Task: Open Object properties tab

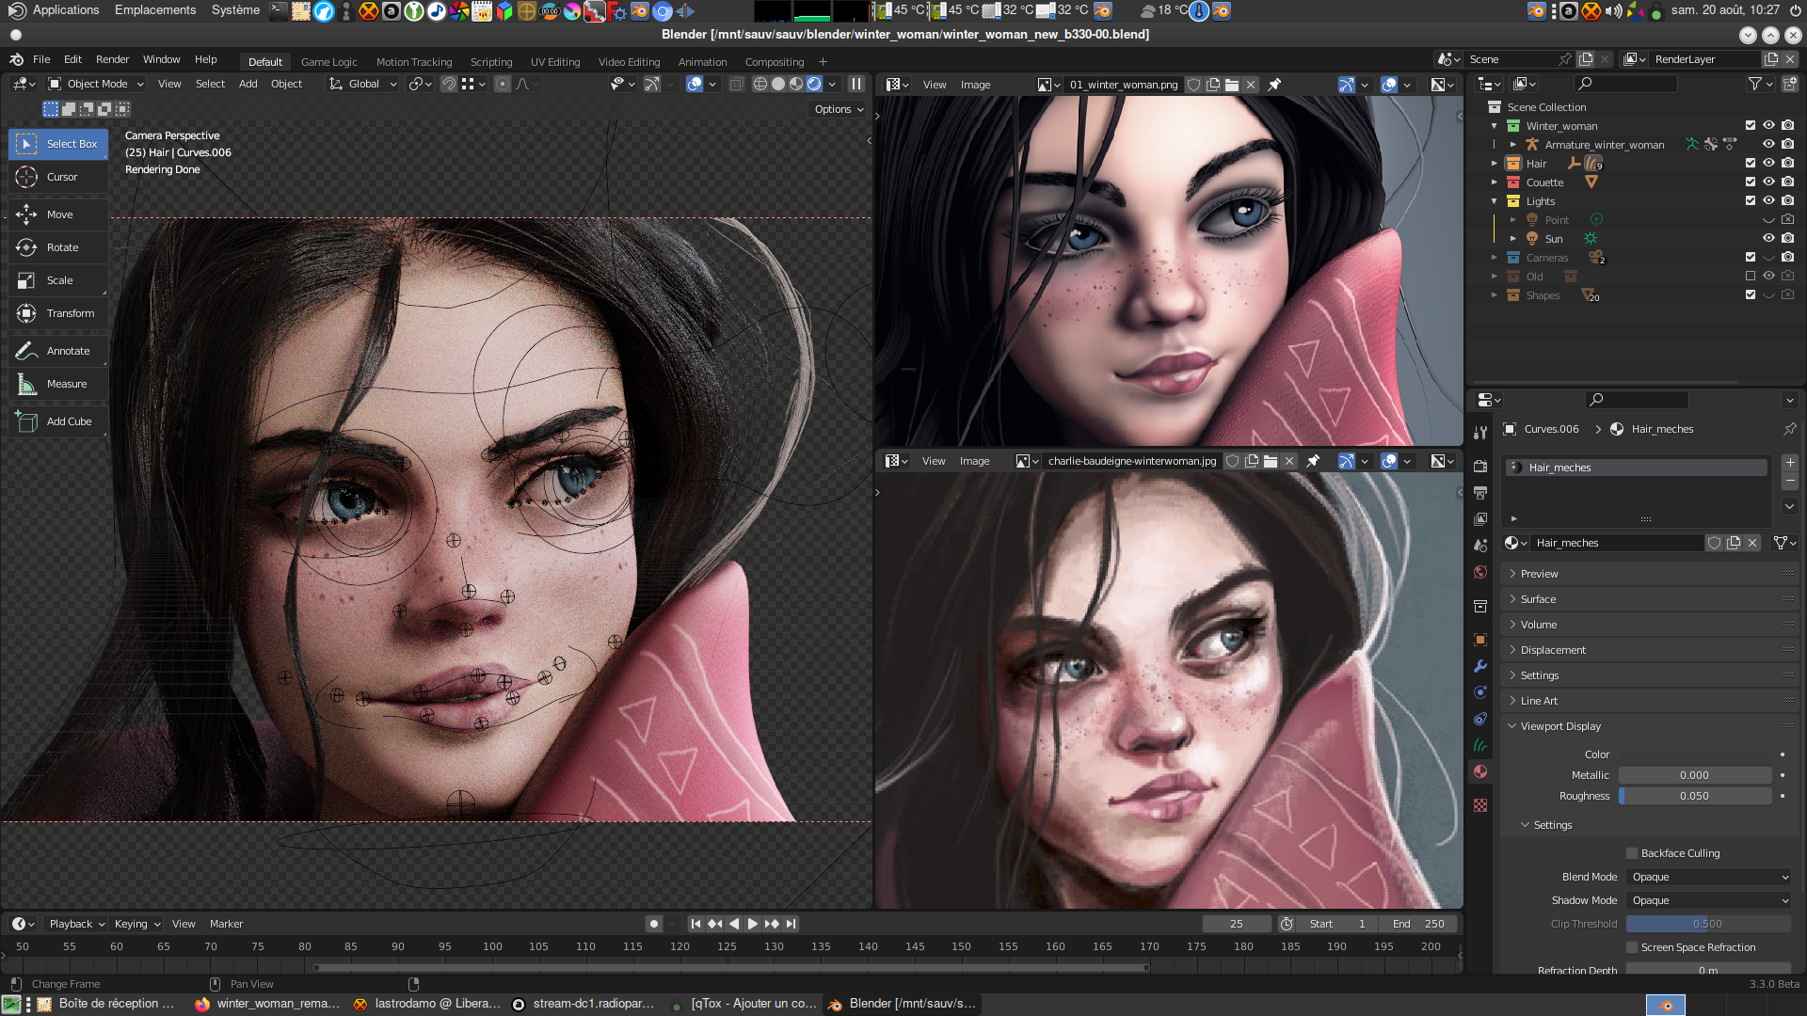Action: pos(1480,640)
